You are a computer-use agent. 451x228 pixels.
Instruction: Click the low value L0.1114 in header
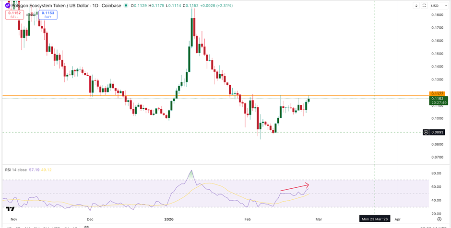coord(173,5)
